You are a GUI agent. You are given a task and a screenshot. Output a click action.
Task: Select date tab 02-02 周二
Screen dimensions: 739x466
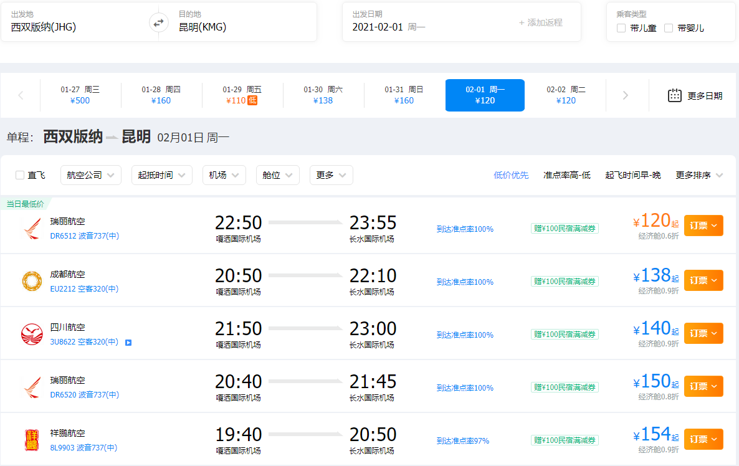pos(566,95)
